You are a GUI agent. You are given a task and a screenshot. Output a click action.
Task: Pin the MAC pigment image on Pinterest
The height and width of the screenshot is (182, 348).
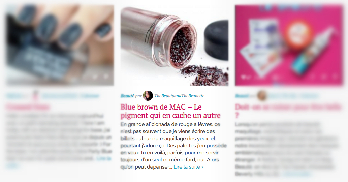(x=220, y=77)
